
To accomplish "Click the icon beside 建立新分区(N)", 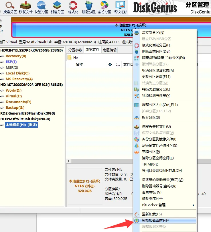I will (137, 33).
